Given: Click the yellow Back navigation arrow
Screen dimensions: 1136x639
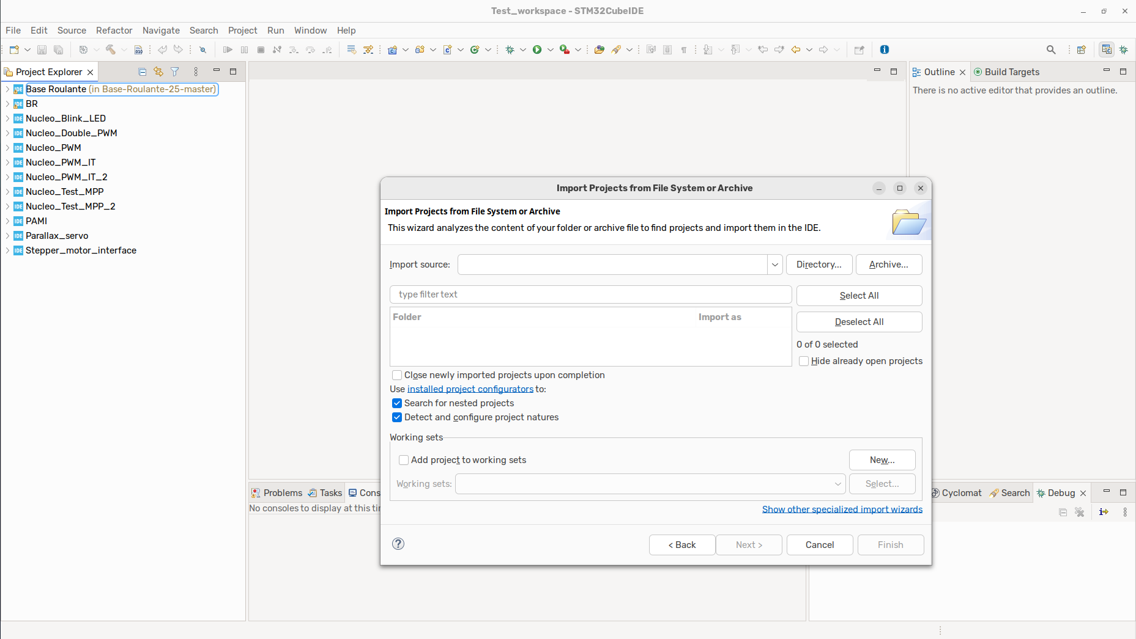Looking at the screenshot, I should click(796, 49).
